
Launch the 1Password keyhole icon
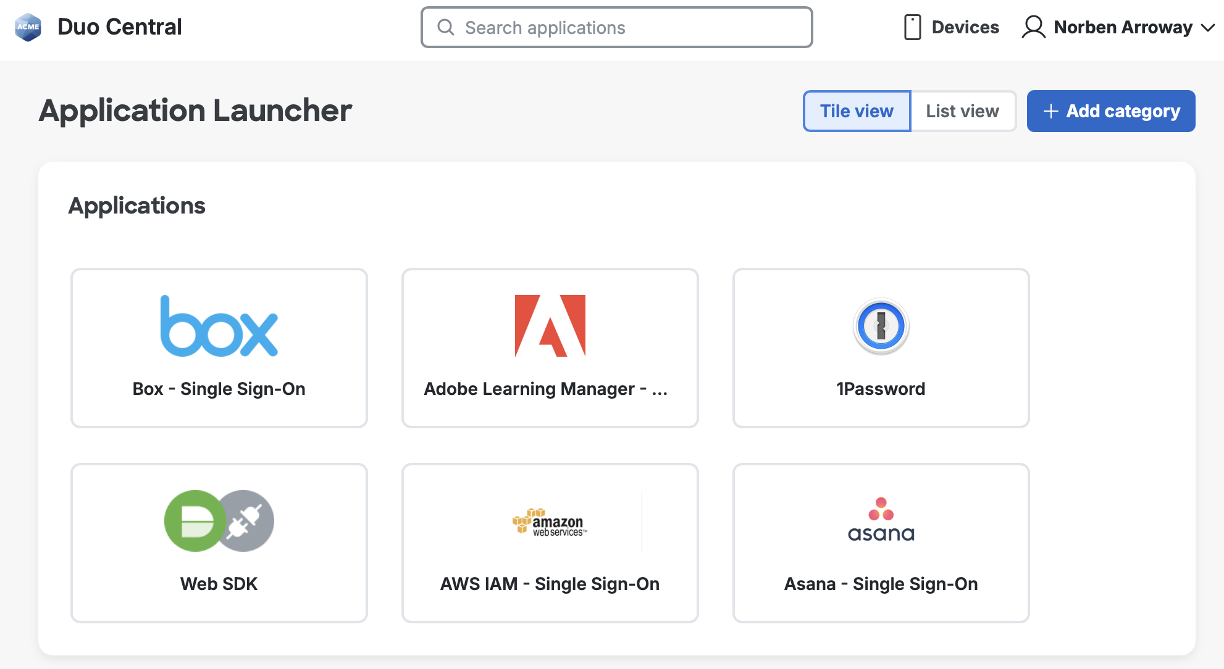pyautogui.click(x=881, y=326)
